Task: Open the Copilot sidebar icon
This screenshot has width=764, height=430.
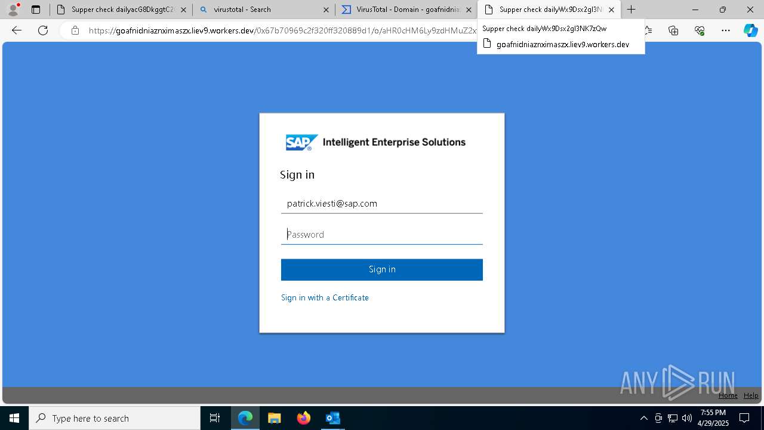Action: tap(750, 30)
